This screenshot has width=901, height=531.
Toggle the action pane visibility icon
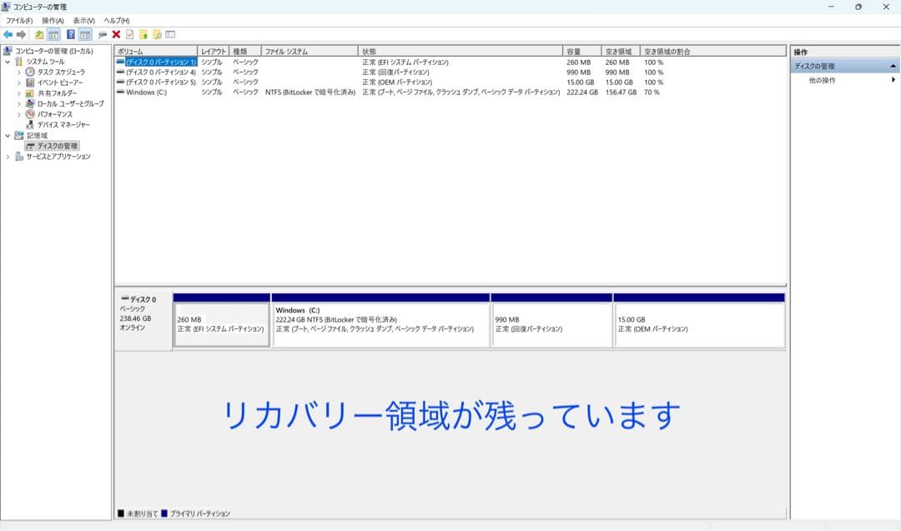click(x=84, y=34)
